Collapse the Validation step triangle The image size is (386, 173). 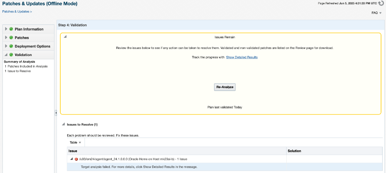point(6,55)
